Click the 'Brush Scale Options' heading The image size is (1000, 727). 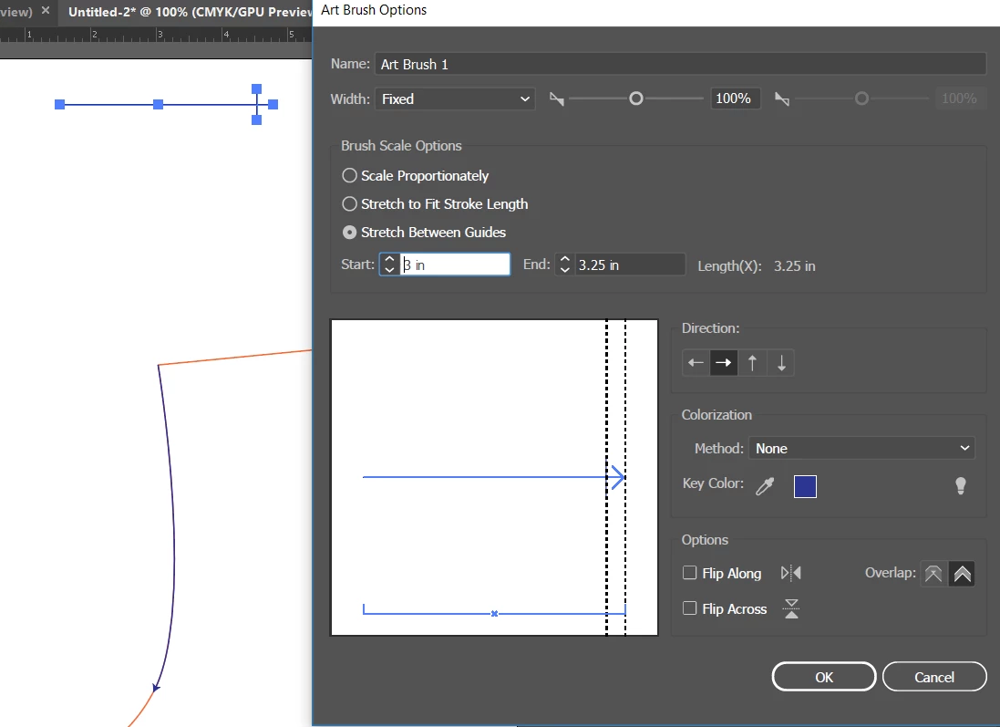point(401,146)
